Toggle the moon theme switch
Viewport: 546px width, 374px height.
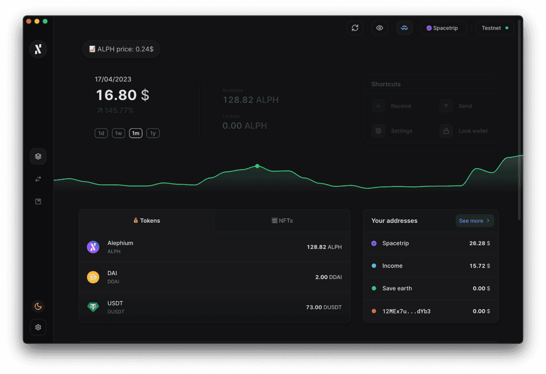point(38,306)
